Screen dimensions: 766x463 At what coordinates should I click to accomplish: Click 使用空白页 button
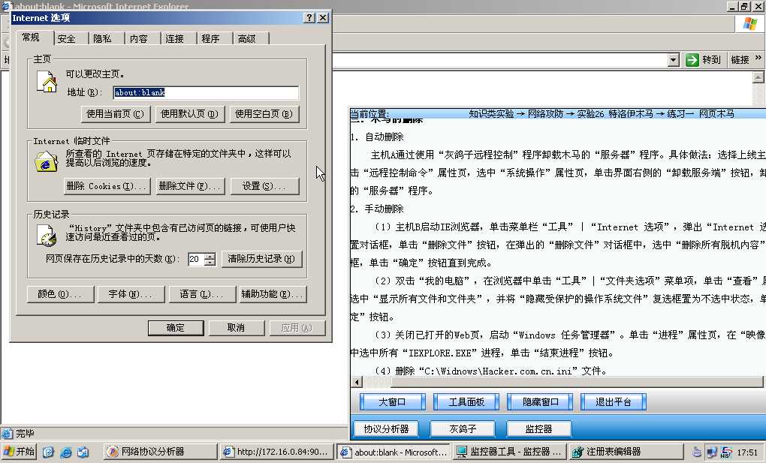pos(264,114)
